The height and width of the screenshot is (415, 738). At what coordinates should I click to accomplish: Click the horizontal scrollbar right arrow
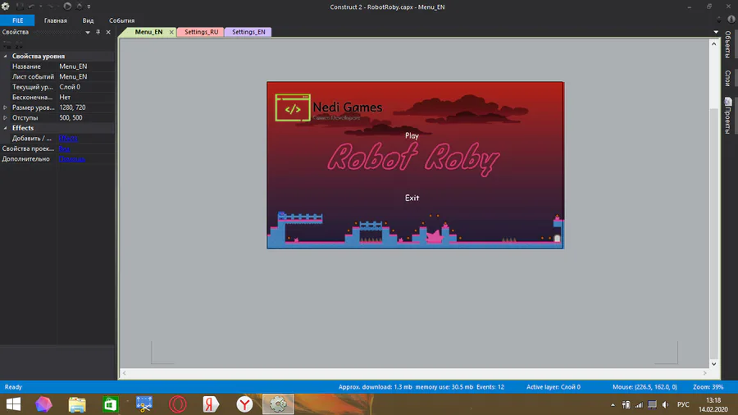(x=704, y=373)
